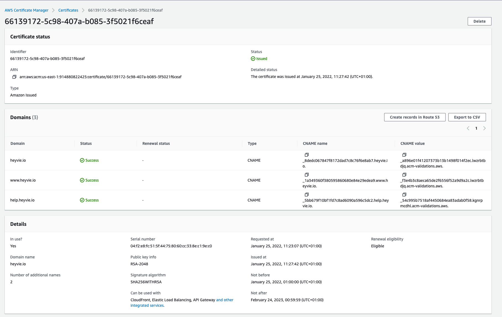
Task: Select www.heyvie.io domain cell
Action: (x=23, y=180)
